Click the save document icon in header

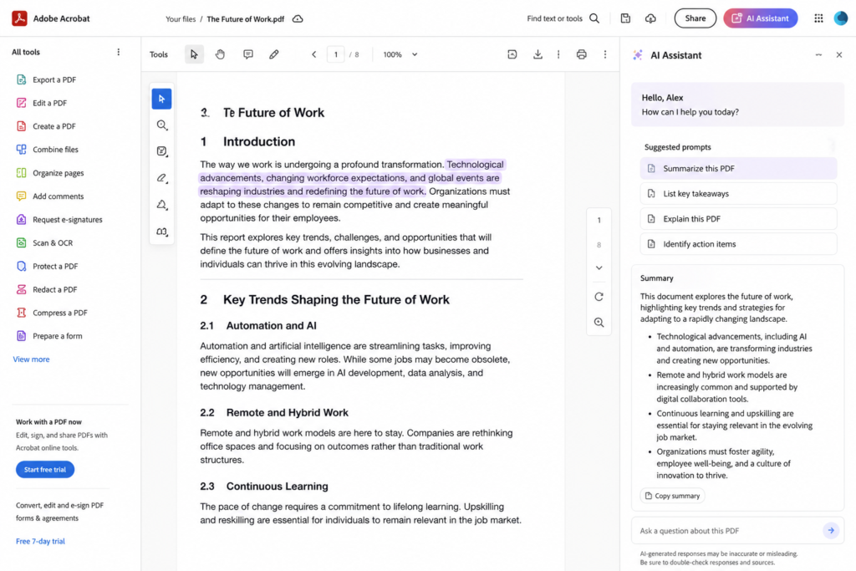[x=625, y=18]
